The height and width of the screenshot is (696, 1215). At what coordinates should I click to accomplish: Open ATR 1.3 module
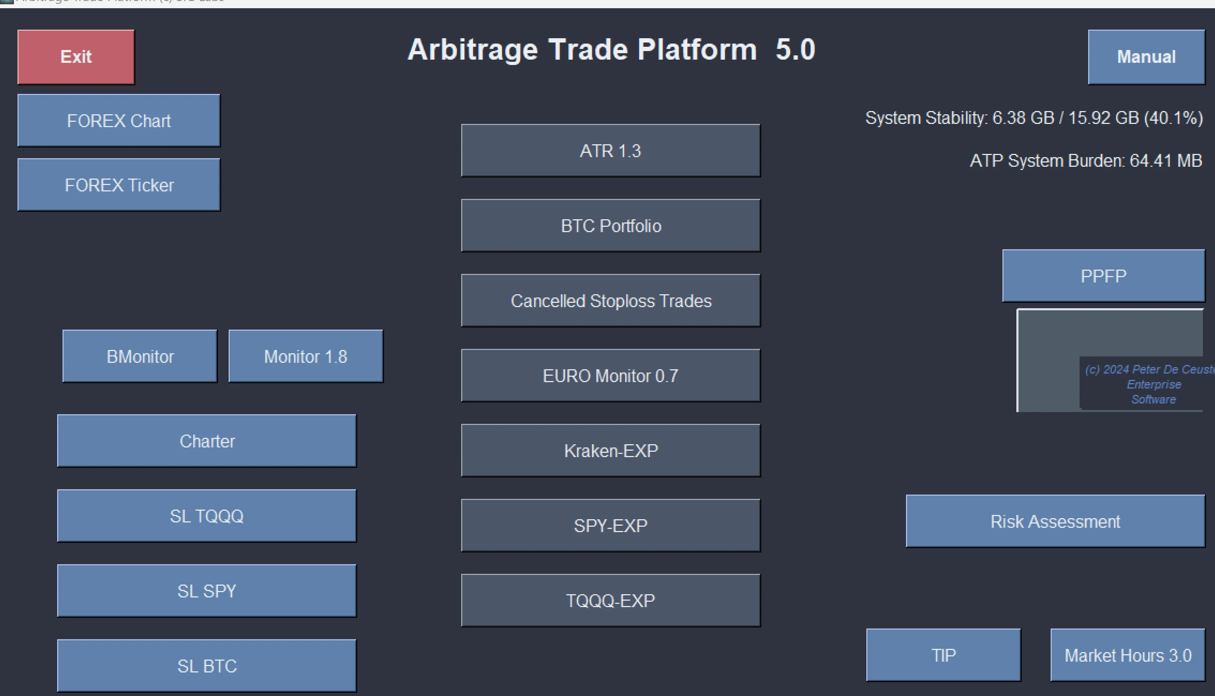[x=610, y=151]
